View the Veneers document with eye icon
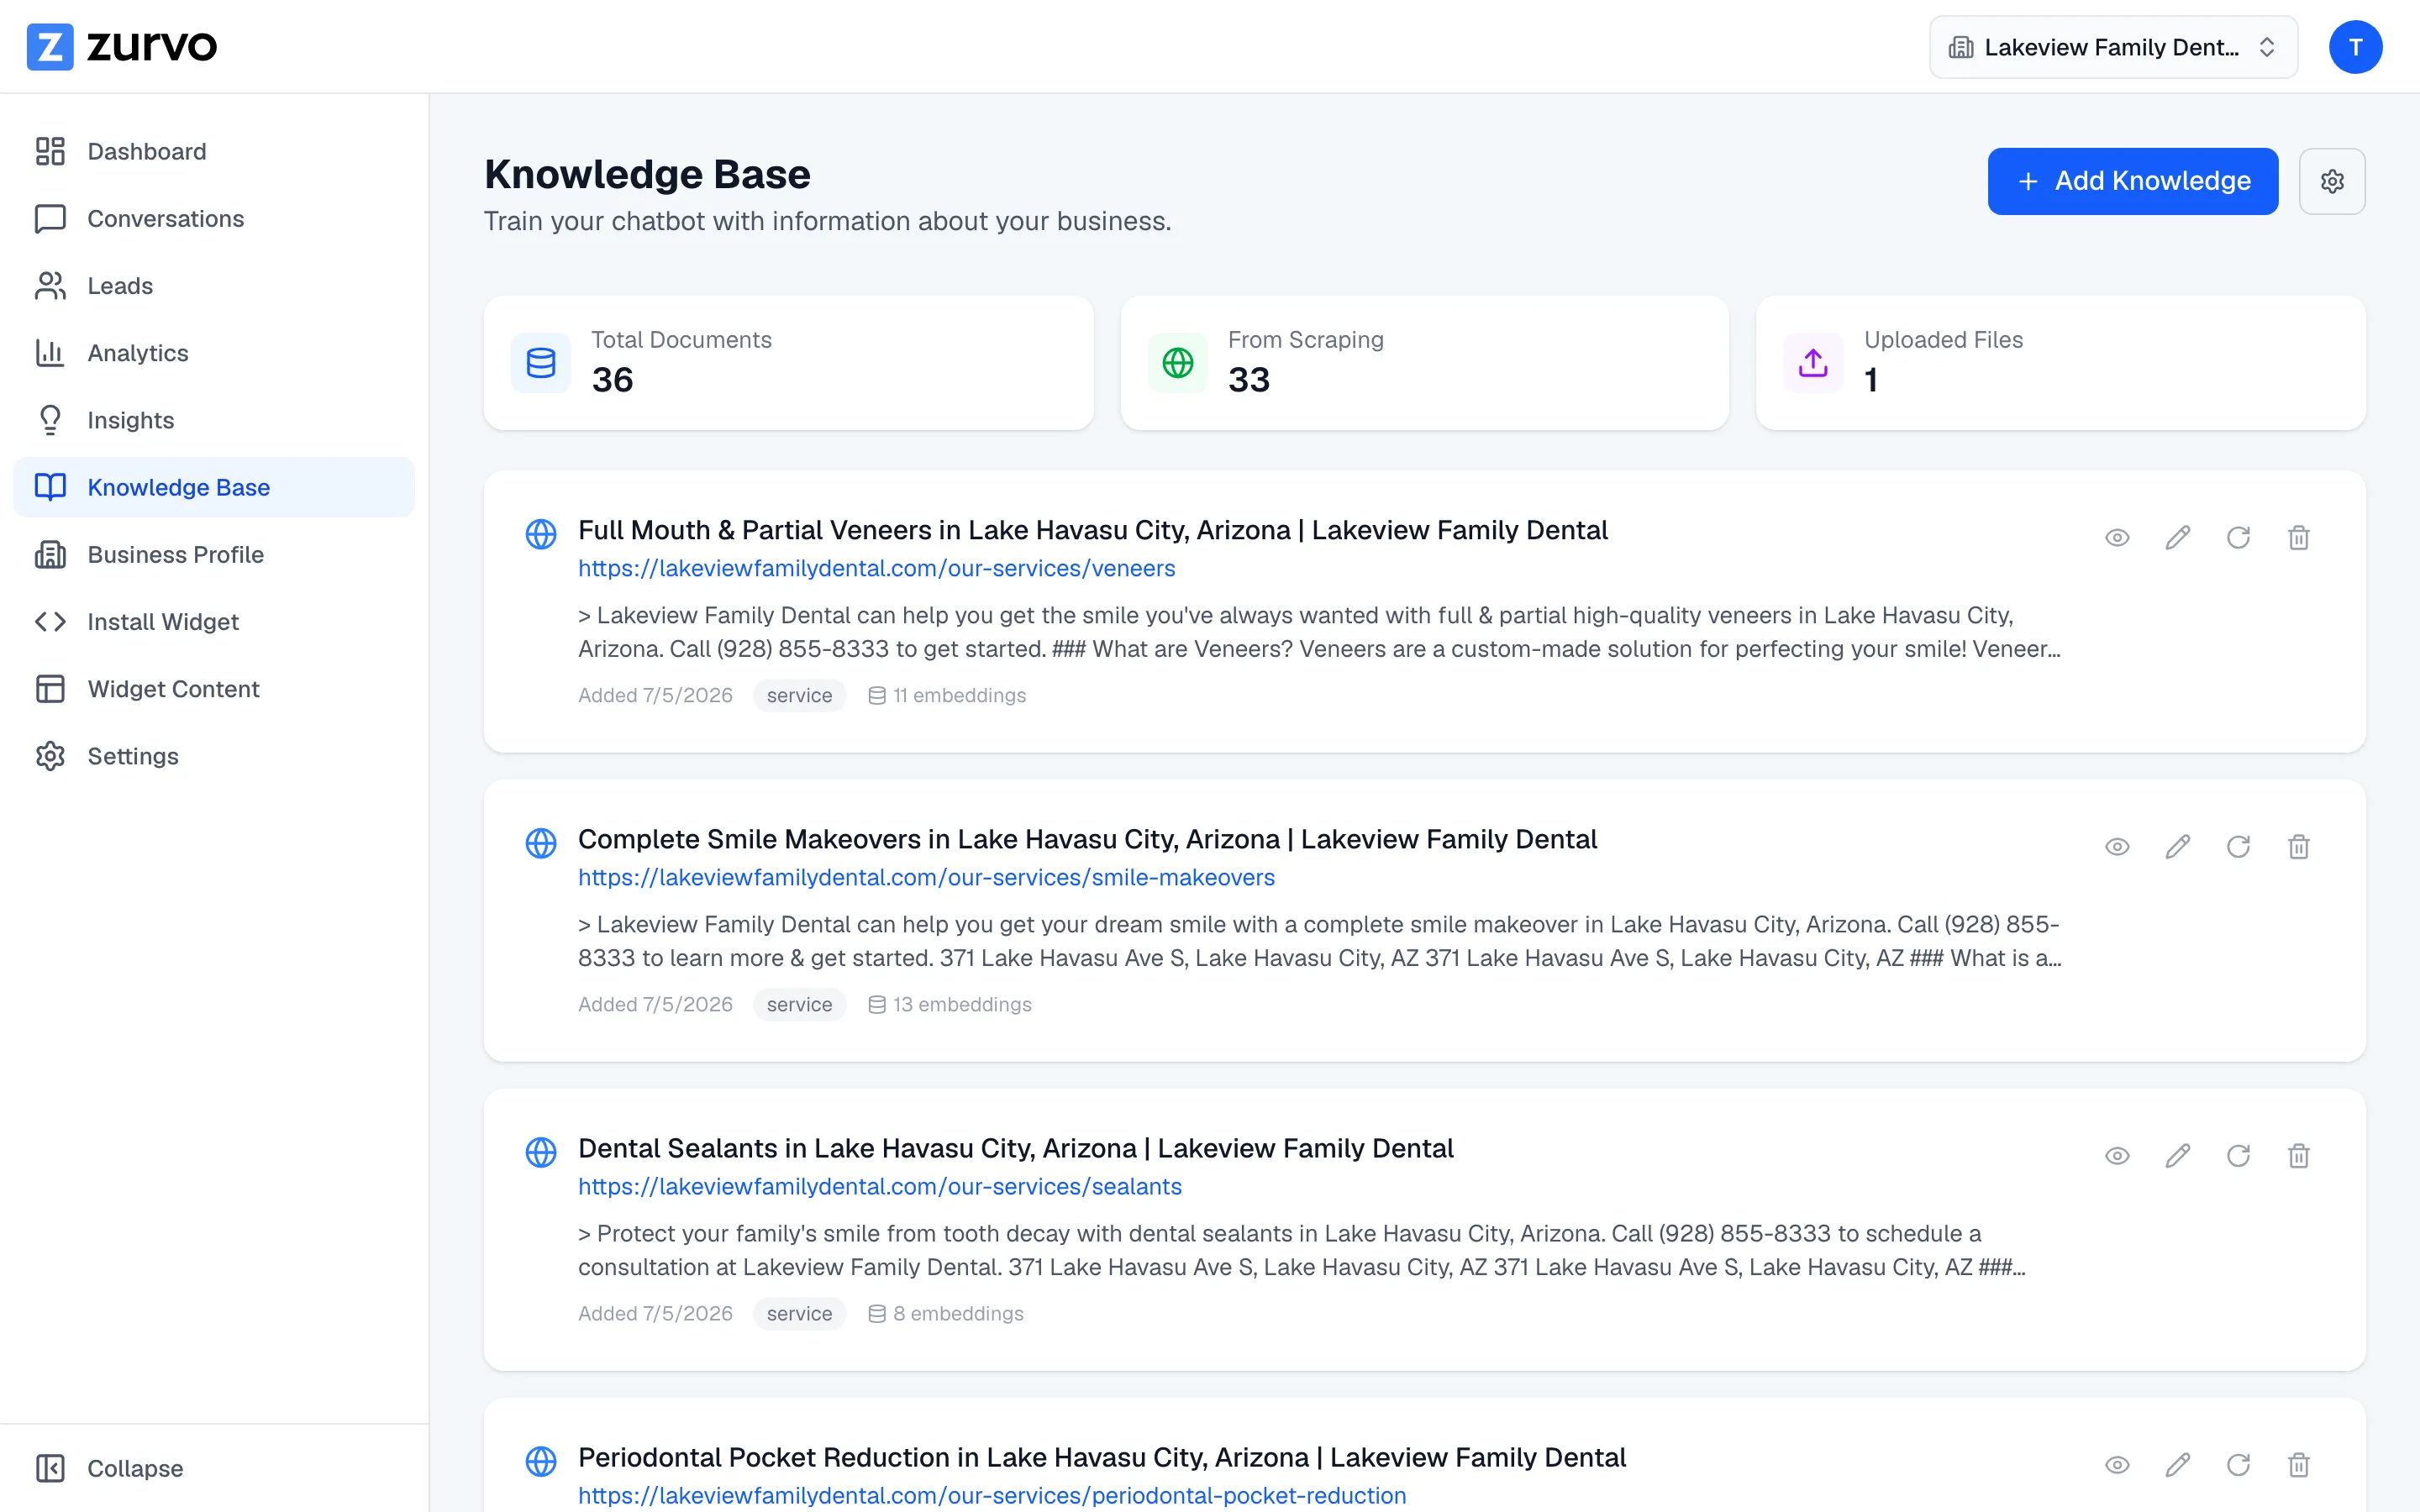The image size is (2420, 1512). coord(2117,538)
